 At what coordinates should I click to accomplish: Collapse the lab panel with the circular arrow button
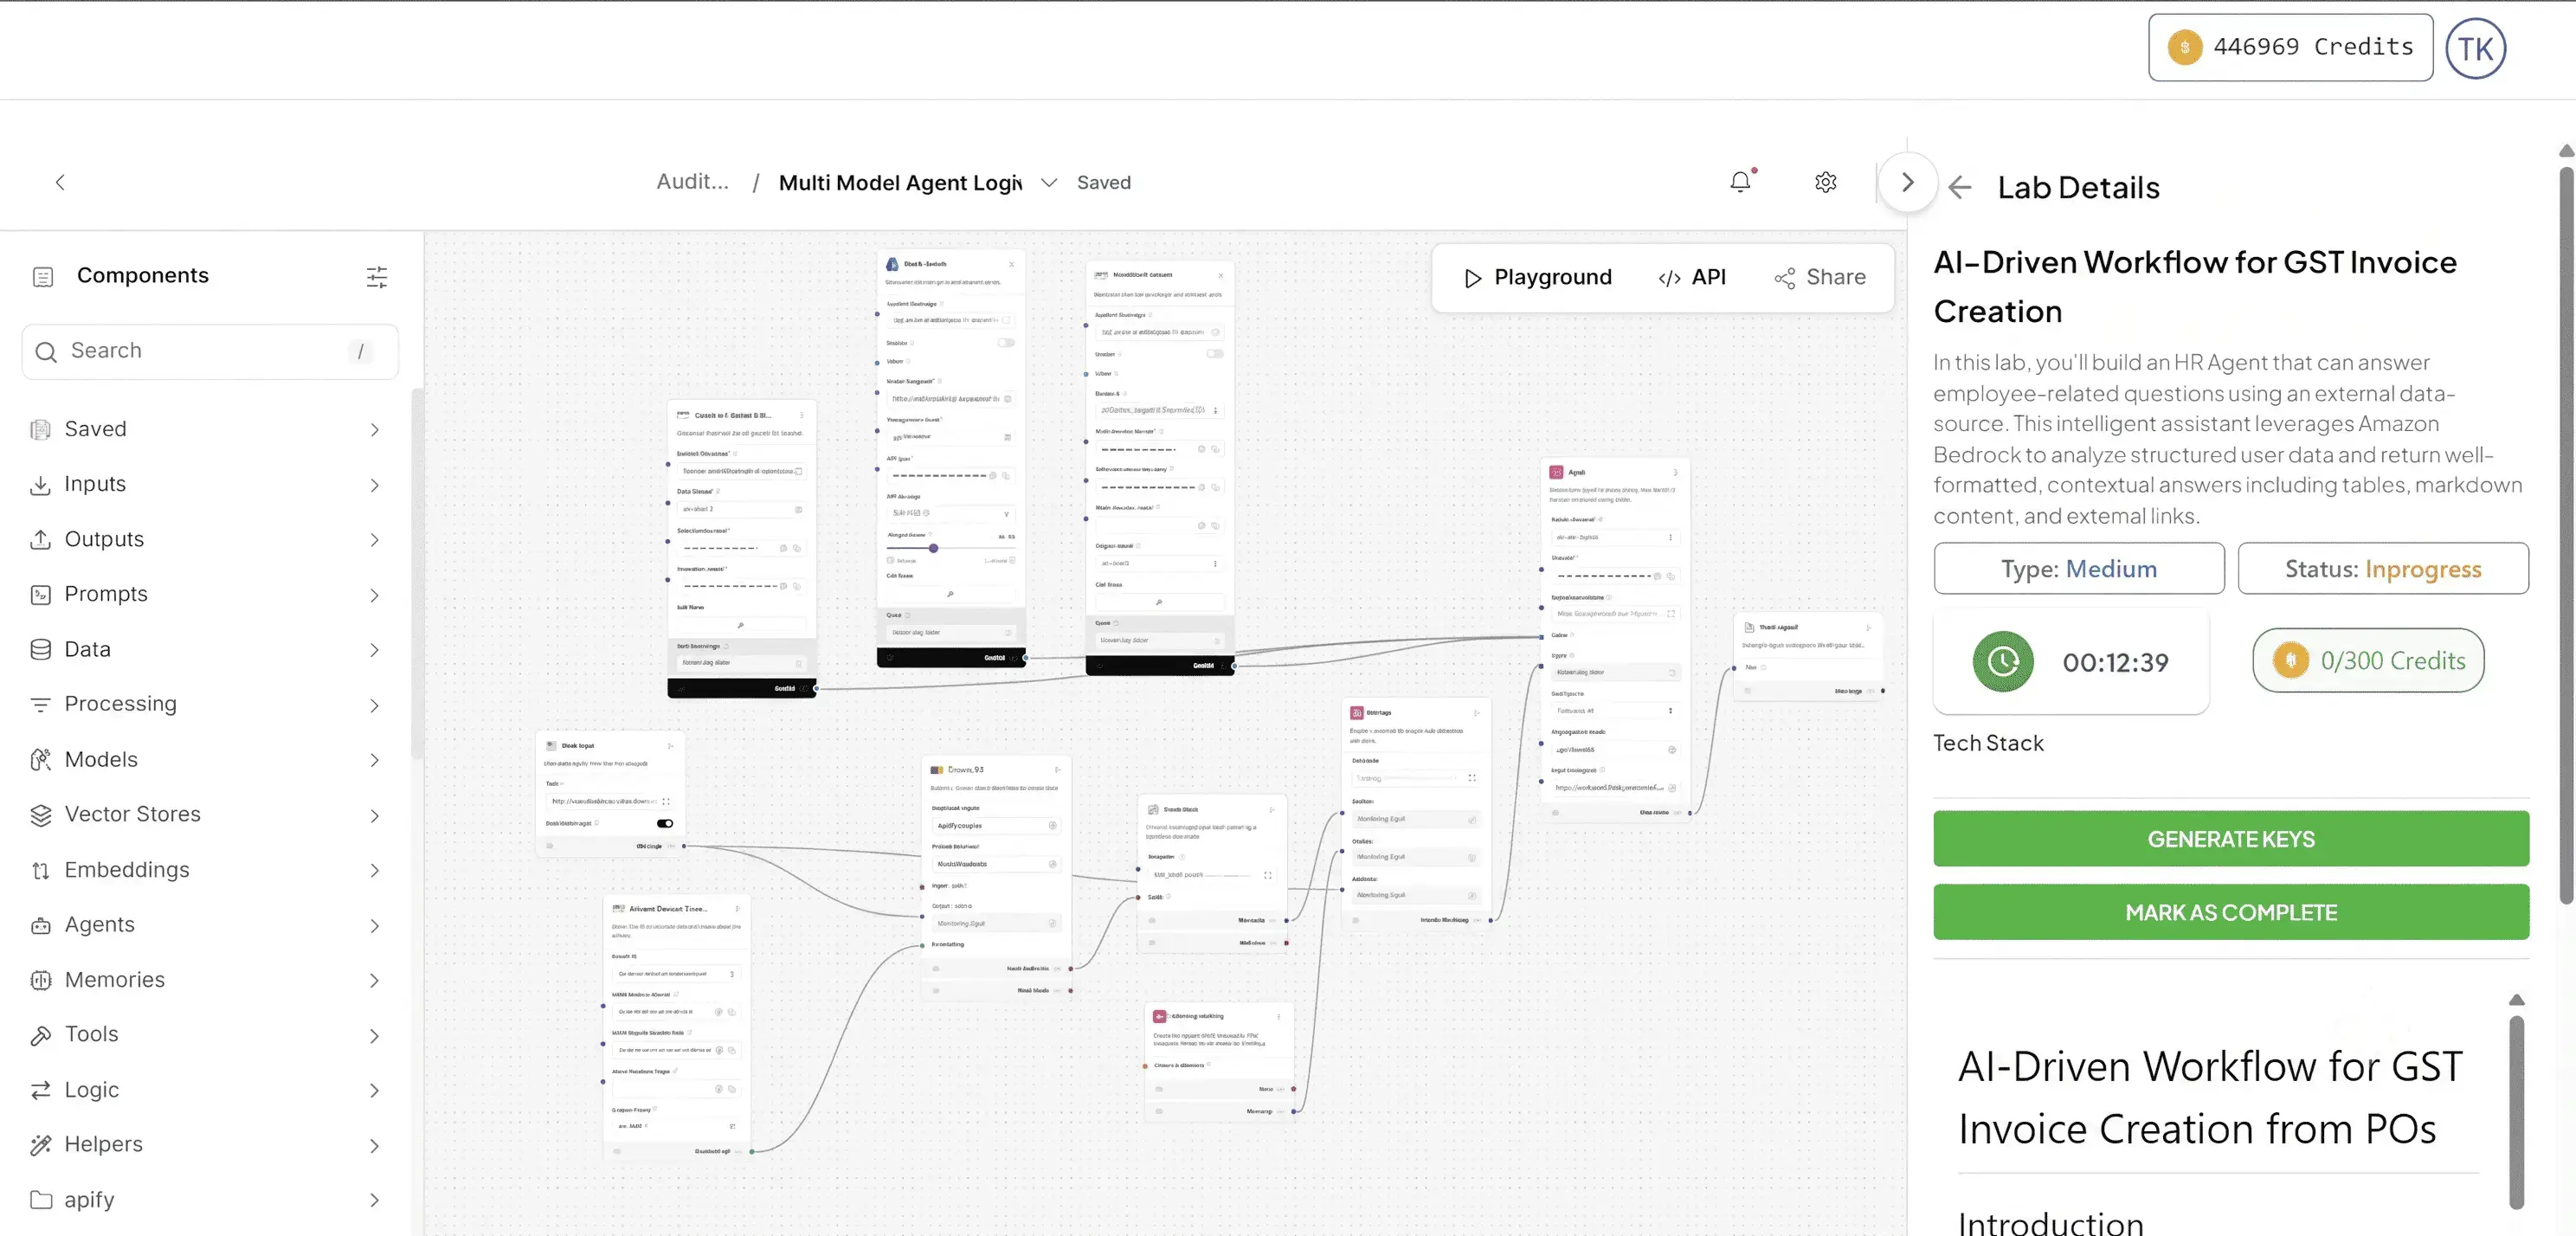1907,182
